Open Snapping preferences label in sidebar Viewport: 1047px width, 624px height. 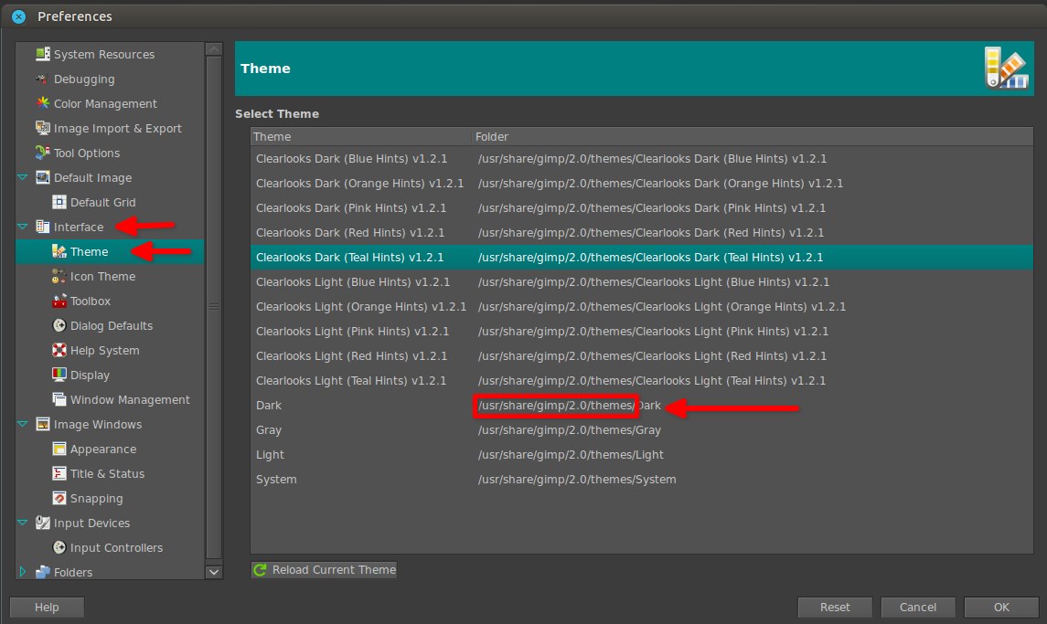96,499
